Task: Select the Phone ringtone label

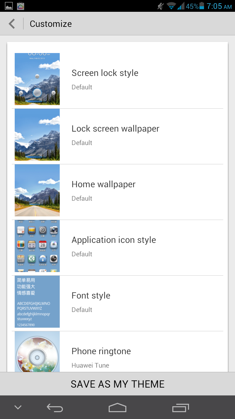Action: (x=101, y=351)
